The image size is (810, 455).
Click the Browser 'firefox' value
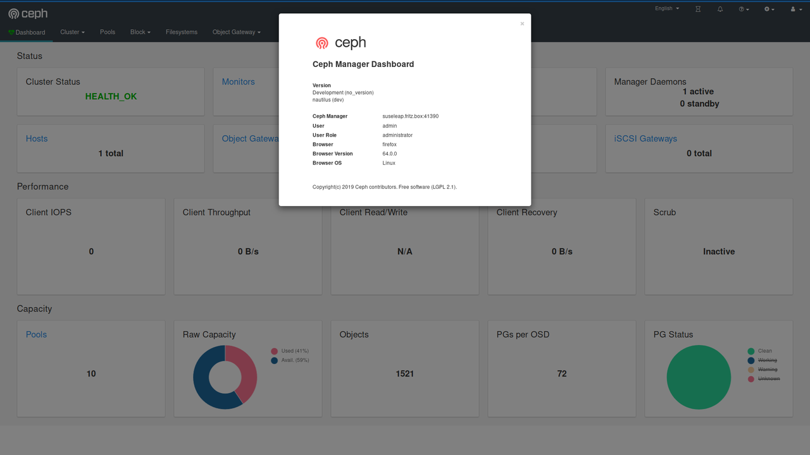pyautogui.click(x=390, y=145)
